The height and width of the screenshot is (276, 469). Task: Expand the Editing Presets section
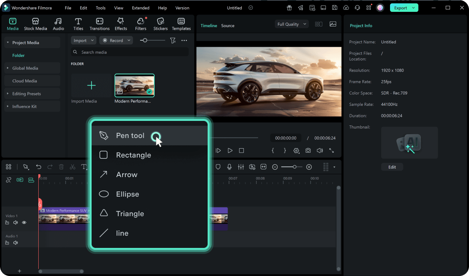tap(8, 94)
